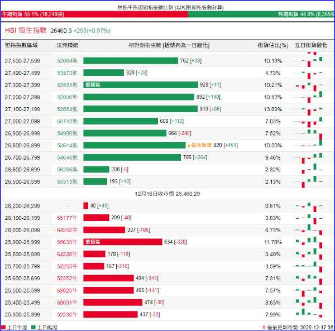Click the 五日街貨變化 column header

point(311,45)
